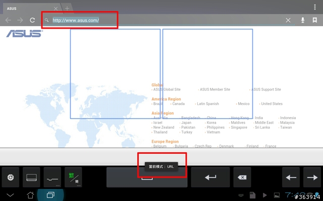Open the ASUS Support Site link
323x201 pixels.
266,89
